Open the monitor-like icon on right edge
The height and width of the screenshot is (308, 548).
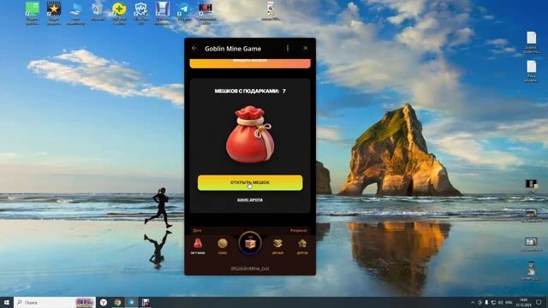point(531,244)
